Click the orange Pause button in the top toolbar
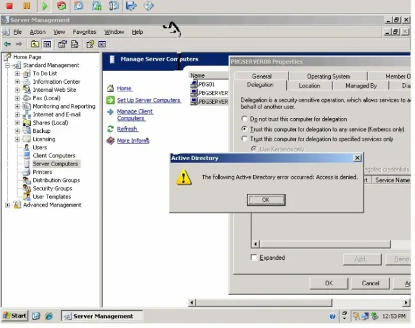The height and width of the screenshot is (328, 415). (x=27, y=5)
